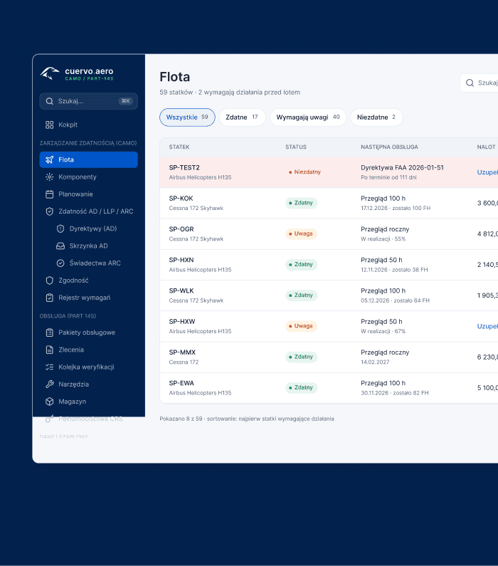Click the Zdatność AD / LLP / ARC shield icon
Screen dimensions: 498x566
click(x=49, y=211)
